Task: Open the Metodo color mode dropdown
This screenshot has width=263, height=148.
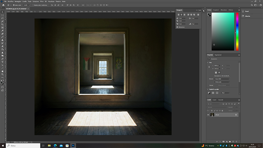Action: (222, 79)
